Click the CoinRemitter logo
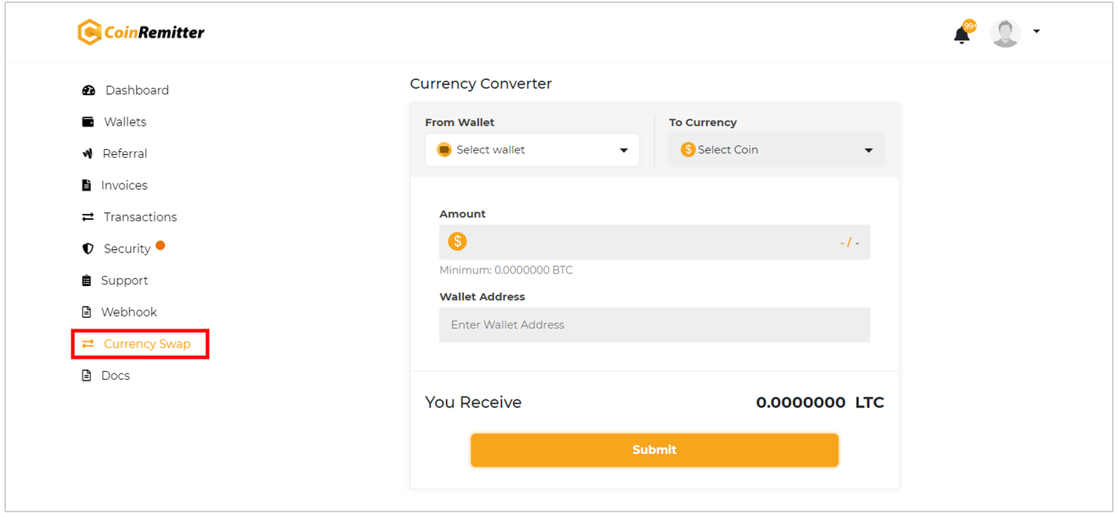Screen dimensions: 1118x513 [141, 32]
